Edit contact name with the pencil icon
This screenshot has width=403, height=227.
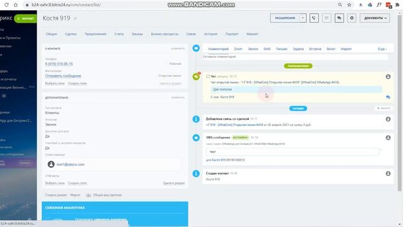pyautogui.click(x=76, y=18)
